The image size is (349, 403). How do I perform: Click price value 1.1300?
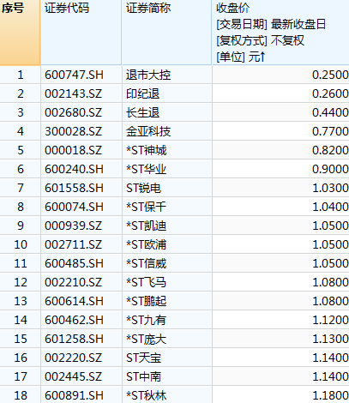(x=330, y=339)
